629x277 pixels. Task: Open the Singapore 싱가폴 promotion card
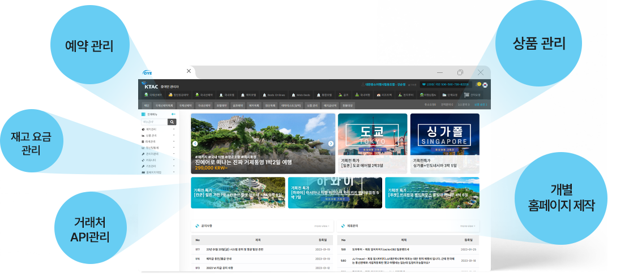(444, 143)
